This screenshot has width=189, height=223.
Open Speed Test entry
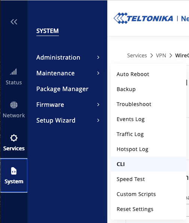148,179
